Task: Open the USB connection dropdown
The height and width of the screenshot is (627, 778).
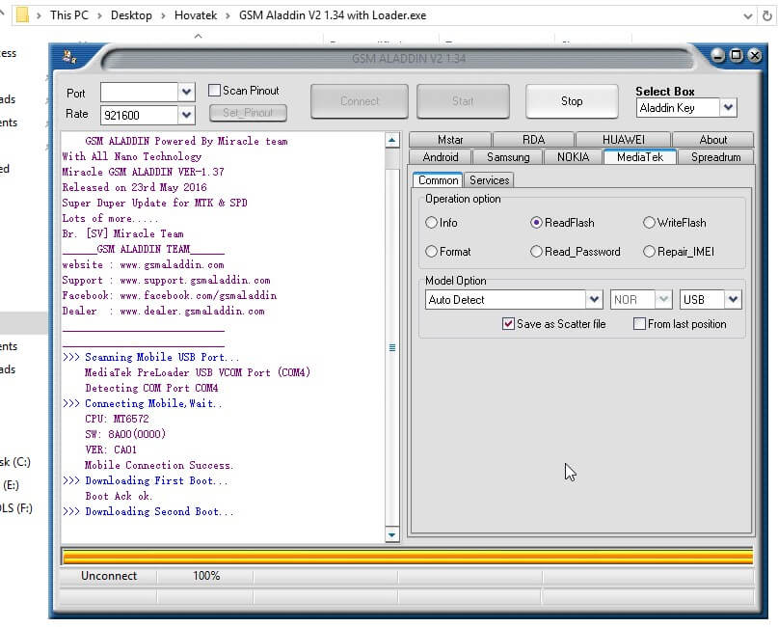Action: [733, 300]
